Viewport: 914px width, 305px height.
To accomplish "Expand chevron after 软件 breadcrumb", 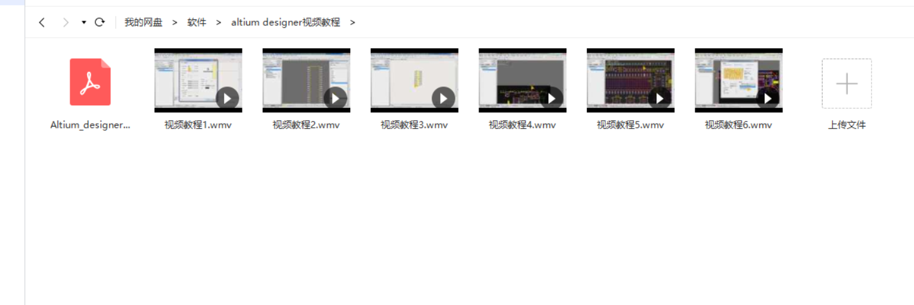I will [219, 23].
